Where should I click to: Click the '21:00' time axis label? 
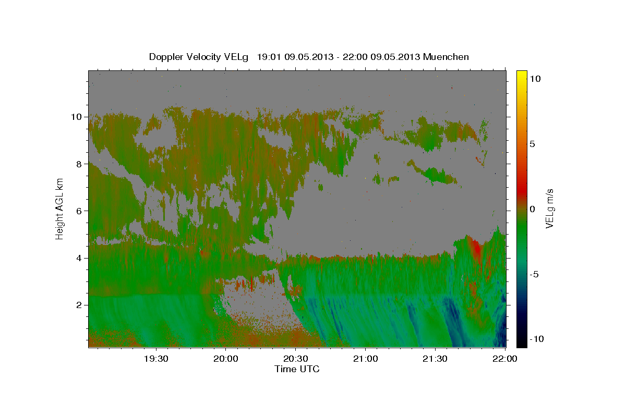(x=365, y=359)
